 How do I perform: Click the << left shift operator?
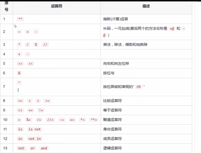coord(30,64)
